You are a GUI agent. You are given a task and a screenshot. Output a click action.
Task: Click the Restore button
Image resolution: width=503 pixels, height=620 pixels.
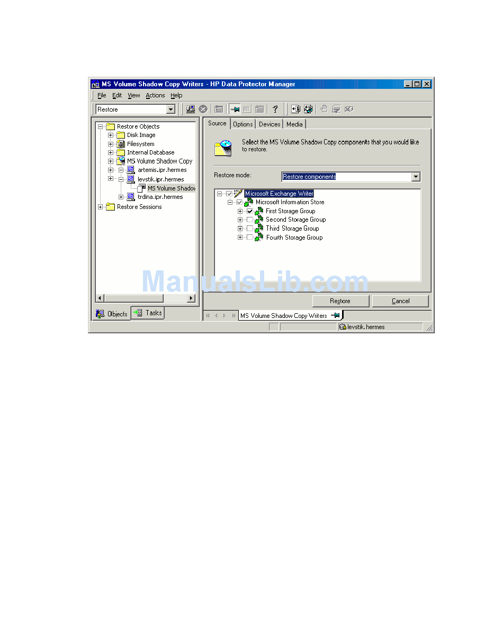[x=340, y=301]
